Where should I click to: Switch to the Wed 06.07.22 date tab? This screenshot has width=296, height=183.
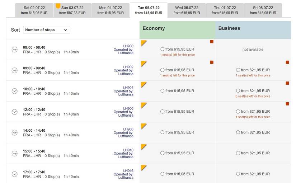pos(187,10)
